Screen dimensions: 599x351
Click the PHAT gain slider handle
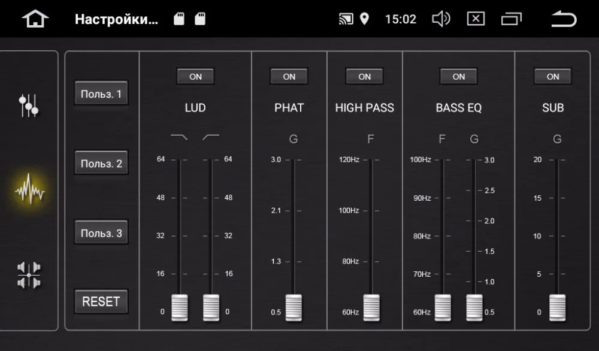tap(294, 307)
